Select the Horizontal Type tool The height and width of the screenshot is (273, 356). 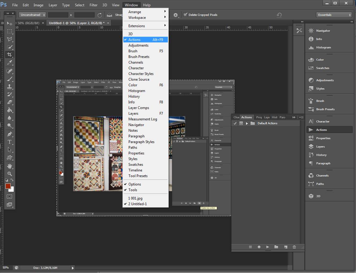point(10,142)
